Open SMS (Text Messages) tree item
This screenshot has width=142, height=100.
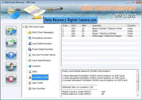click(x=43, y=32)
